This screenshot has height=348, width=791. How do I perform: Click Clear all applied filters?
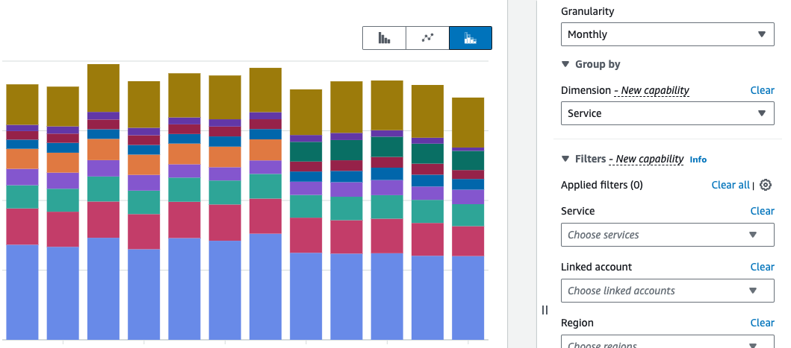[730, 185]
